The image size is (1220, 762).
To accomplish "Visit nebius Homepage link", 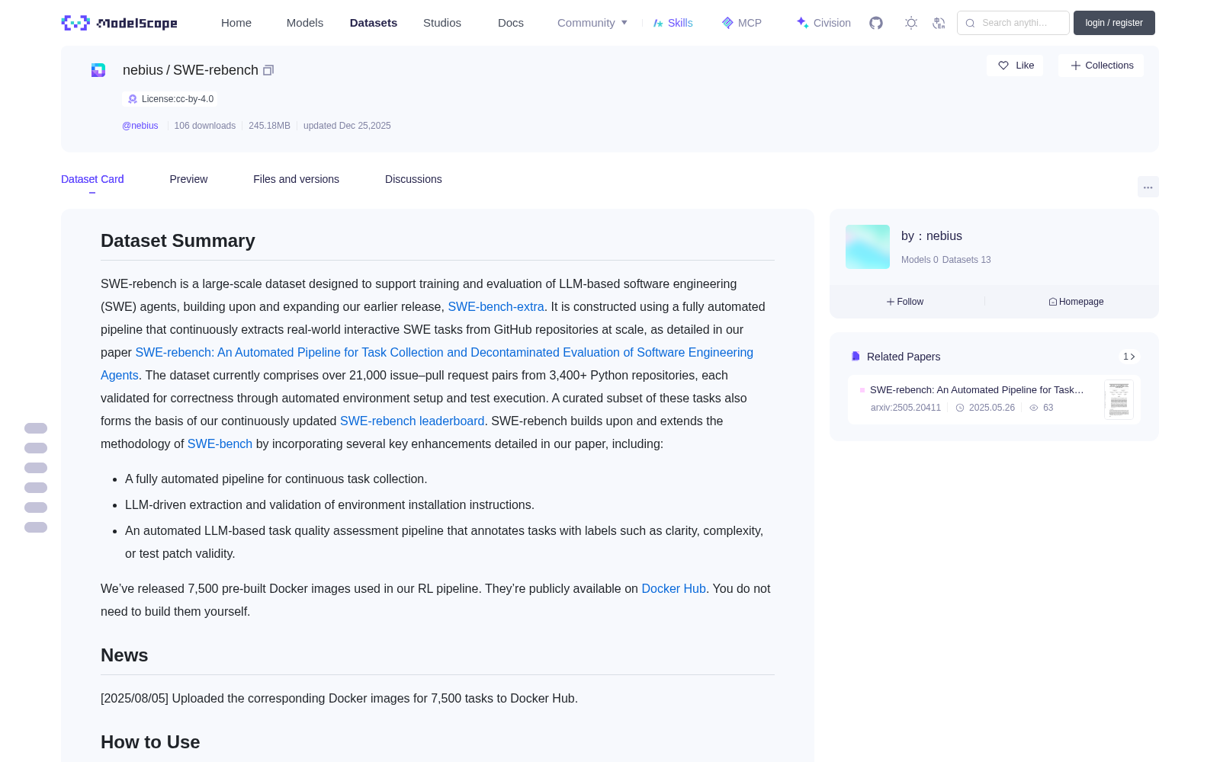I will coord(1076,302).
